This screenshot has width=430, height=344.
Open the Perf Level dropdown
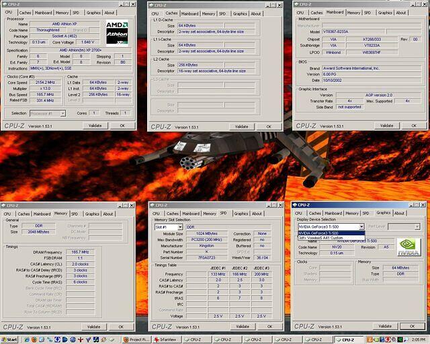(x=417, y=227)
